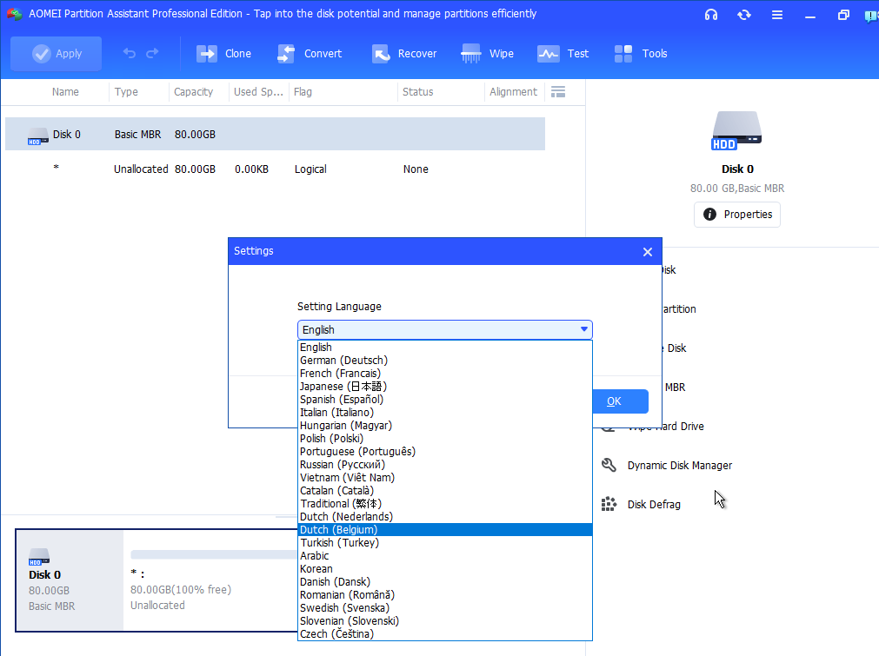879x656 pixels.
Task: Collapse the Setting Language dropdown arrow
Action: (x=583, y=330)
